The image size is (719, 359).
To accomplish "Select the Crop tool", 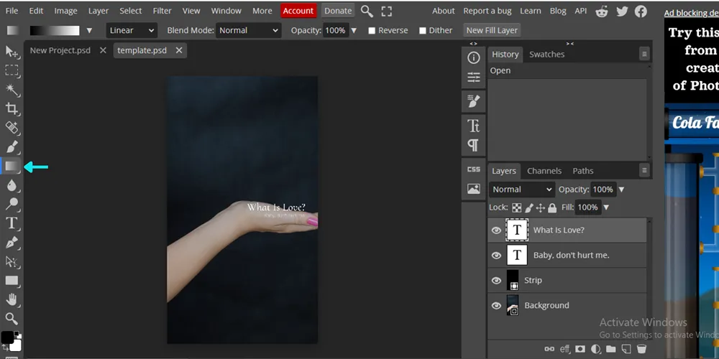I will click(x=12, y=108).
